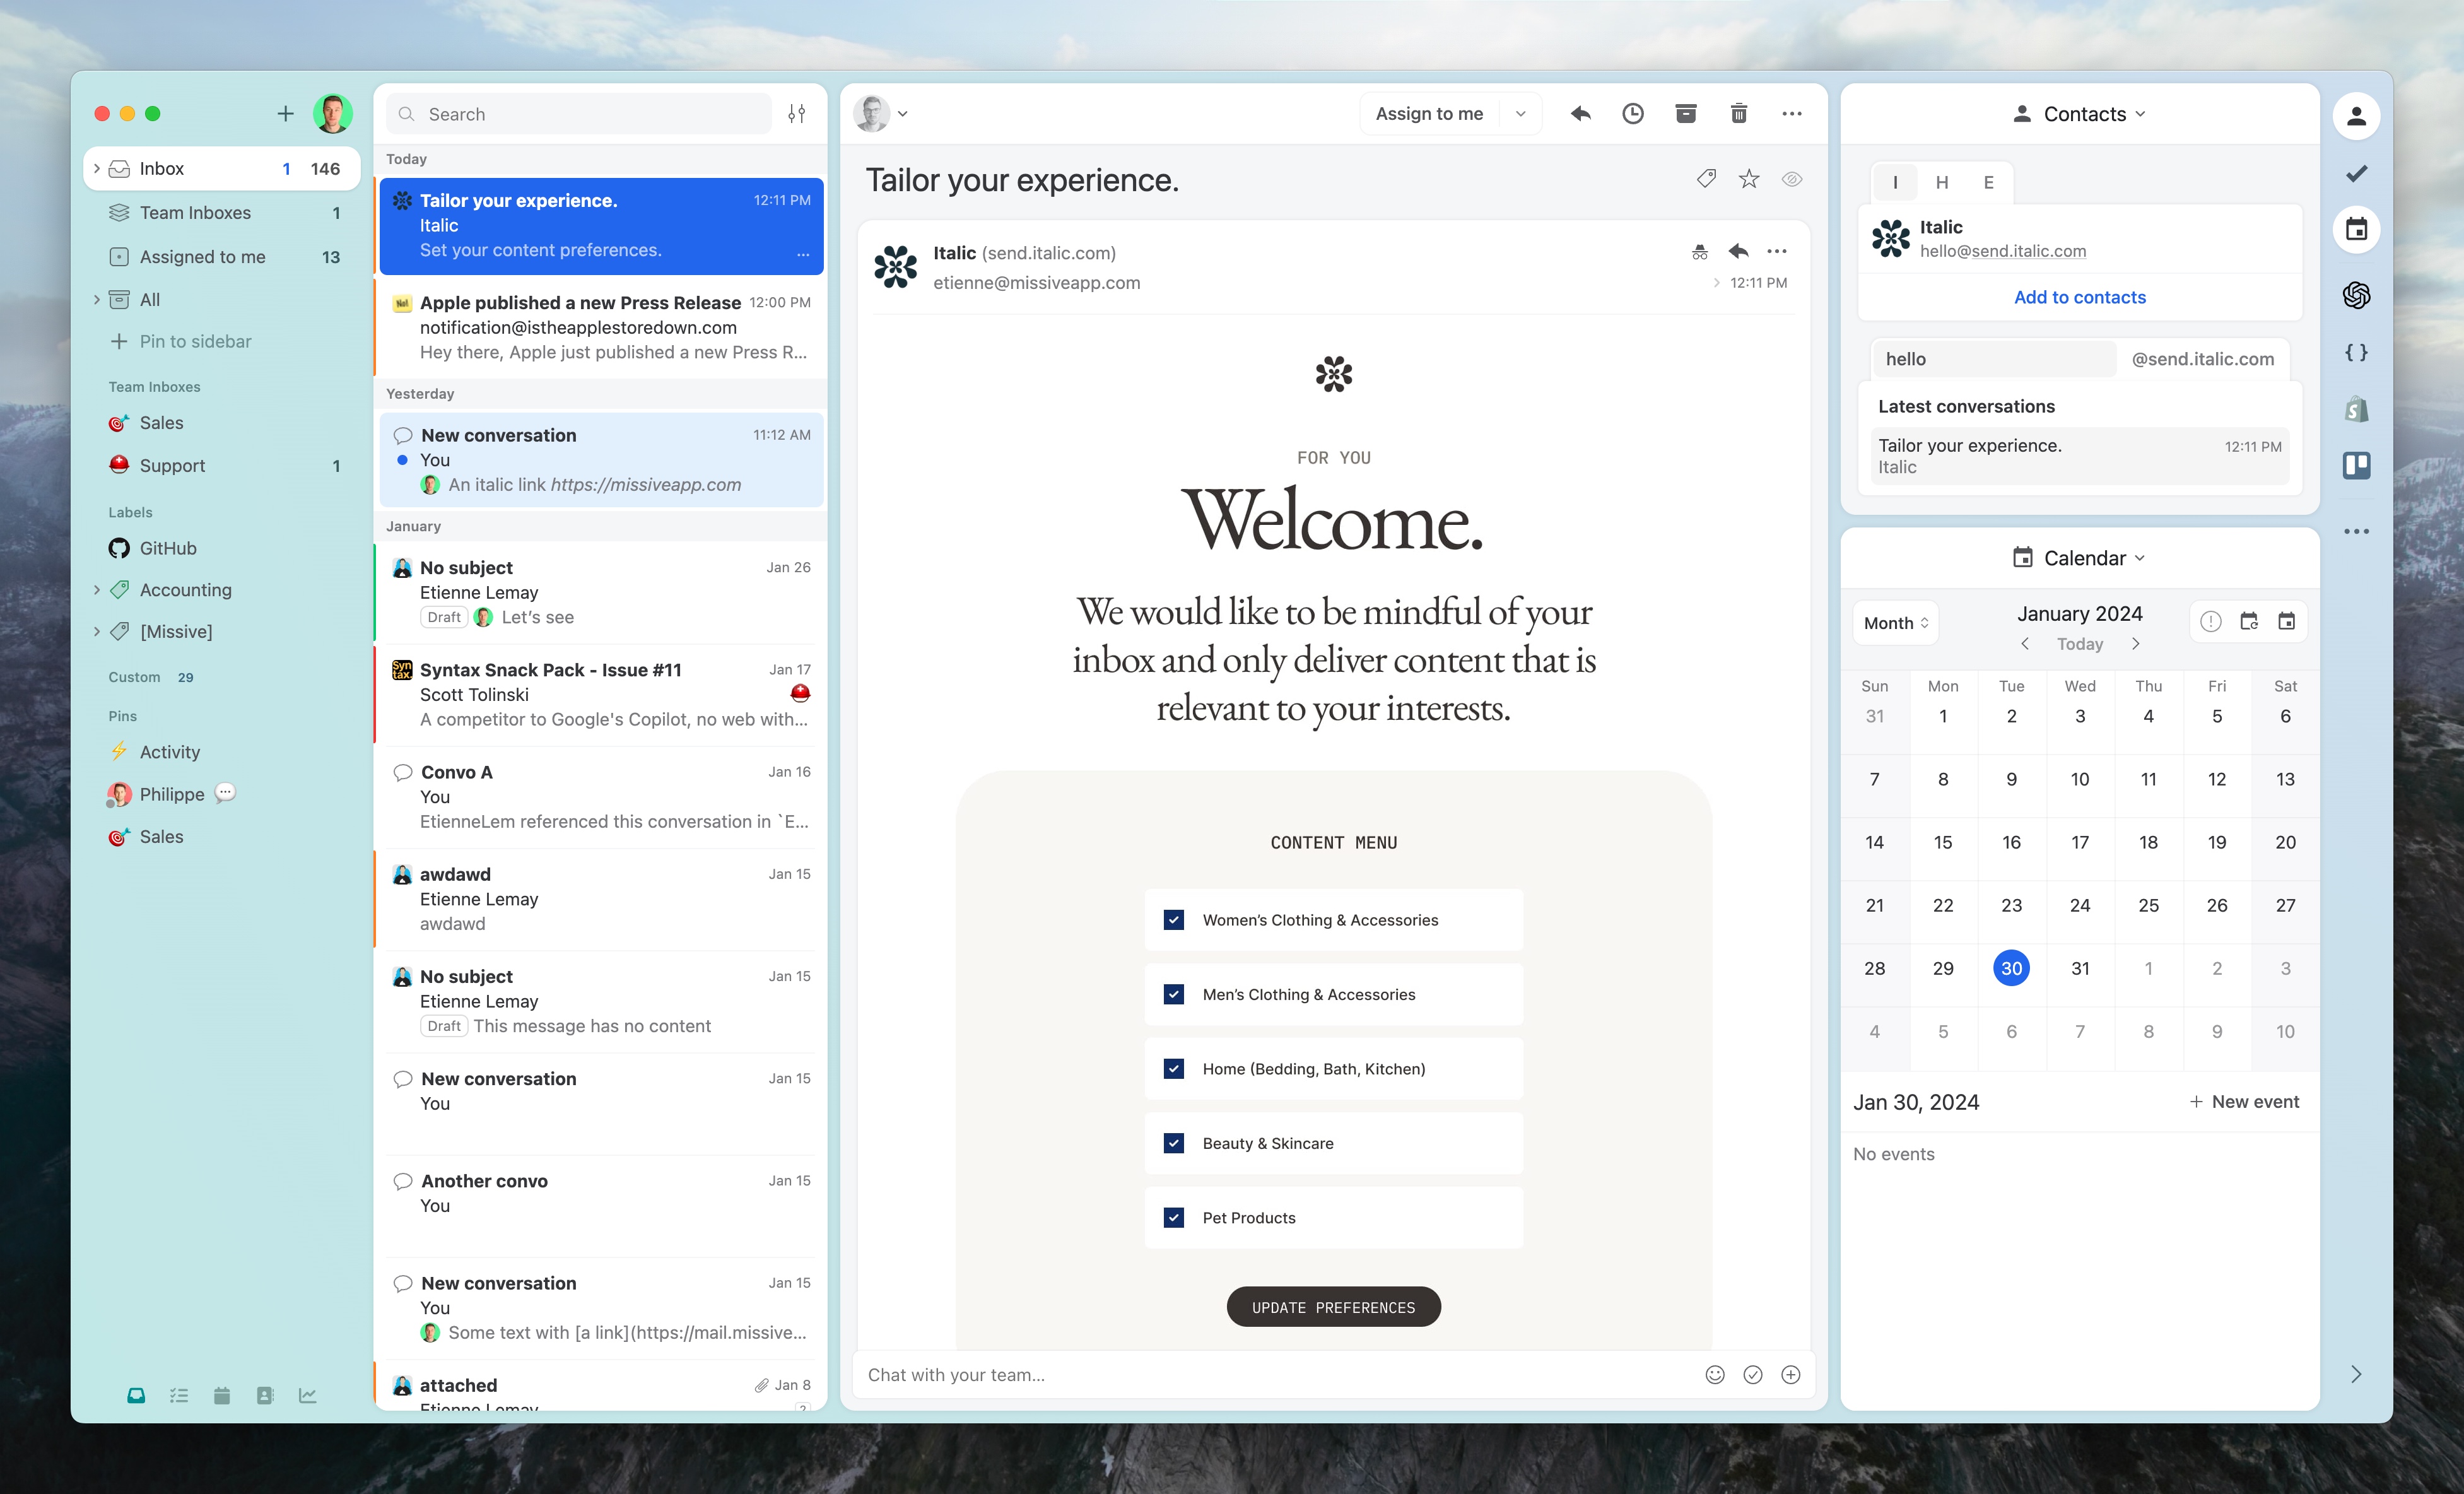Image resolution: width=2464 pixels, height=1494 pixels.
Task: Click the incognito tracking icon in message header
Action: tap(1700, 252)
